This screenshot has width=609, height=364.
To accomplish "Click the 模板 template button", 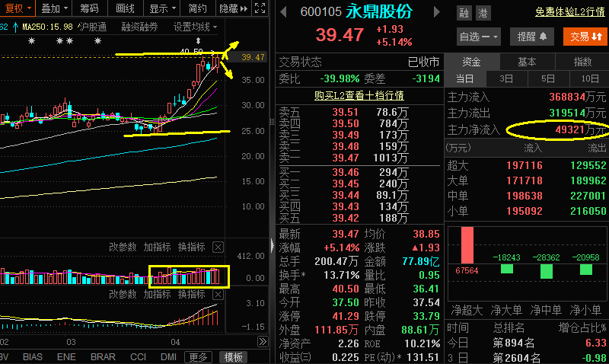I will click(x=234, y=357).
